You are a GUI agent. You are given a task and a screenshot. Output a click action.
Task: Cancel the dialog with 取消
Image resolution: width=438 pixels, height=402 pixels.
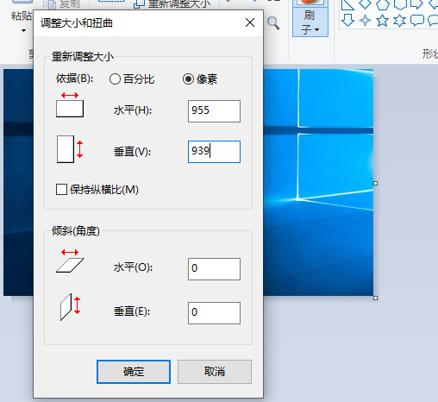[215, 372]
